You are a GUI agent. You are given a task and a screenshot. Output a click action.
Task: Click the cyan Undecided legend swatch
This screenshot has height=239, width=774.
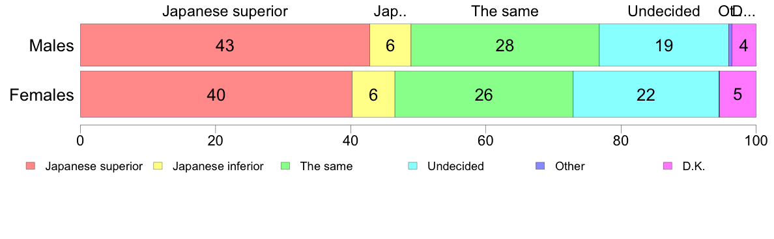[412, 166]
